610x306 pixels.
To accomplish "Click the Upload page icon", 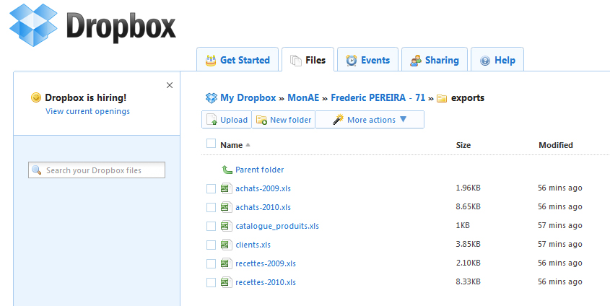I will [212, 120].
